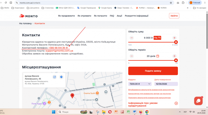
Task: Click the На головну breadcrumb link
Action: 25,23
